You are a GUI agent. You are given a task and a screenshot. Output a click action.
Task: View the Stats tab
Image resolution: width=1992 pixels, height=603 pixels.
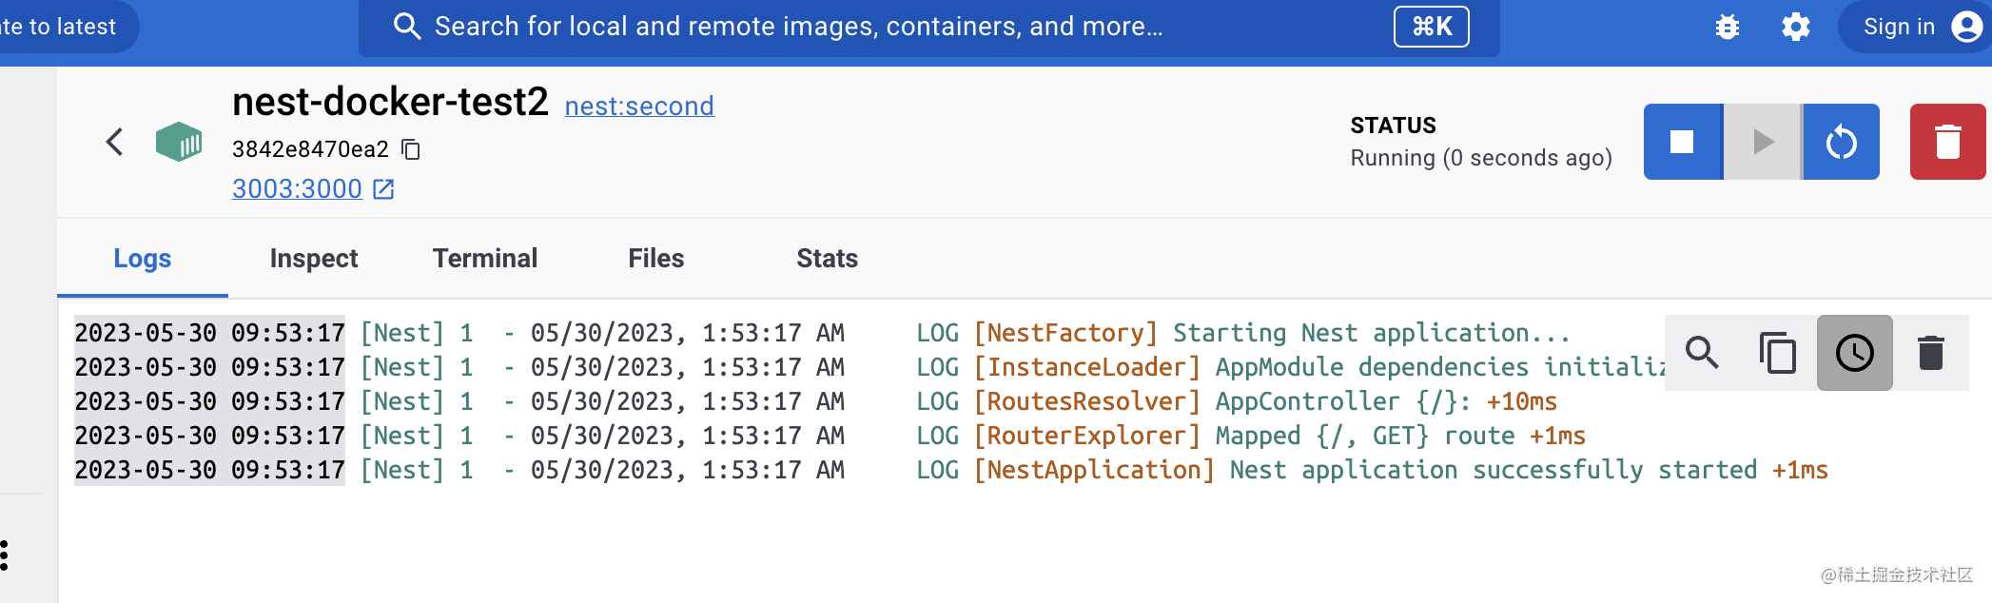tap(827, 259)
